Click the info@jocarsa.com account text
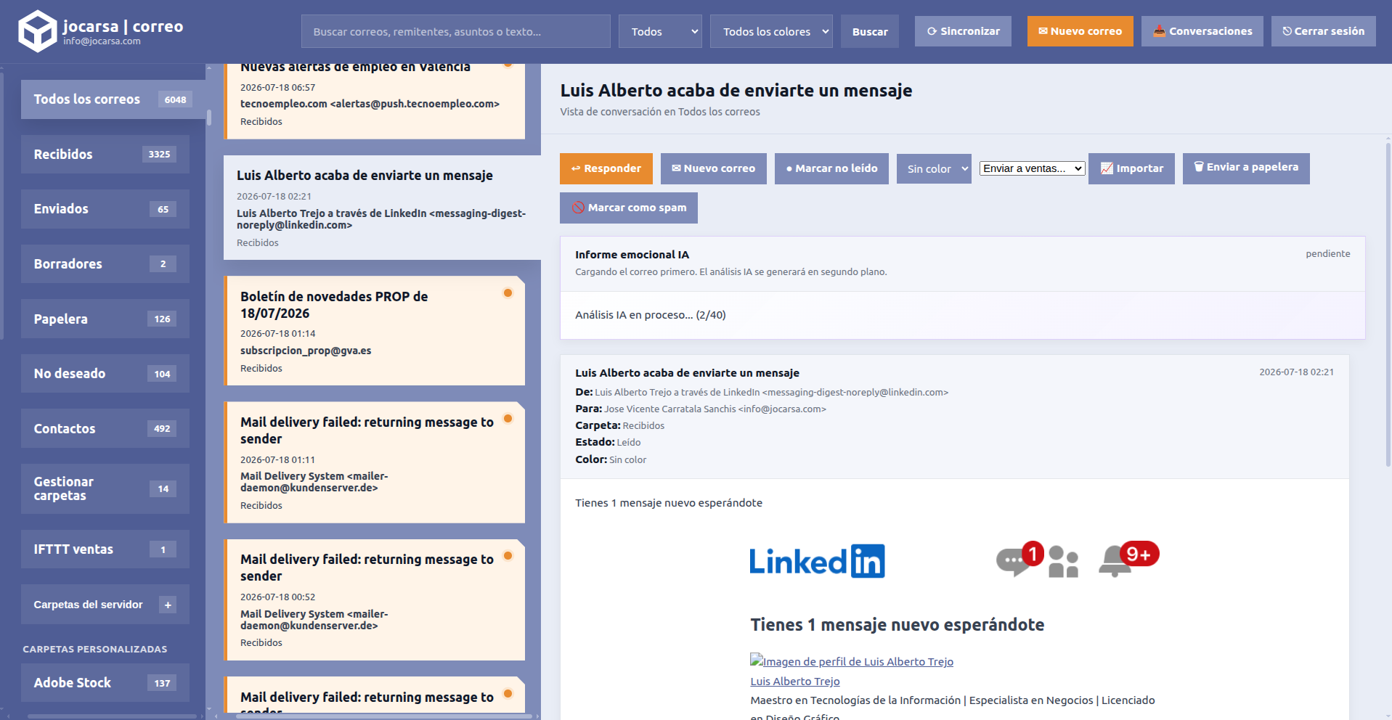The image size is (1392, 720). (102, 41)
